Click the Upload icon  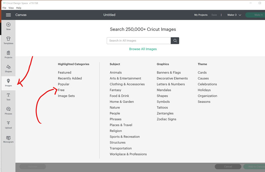[x=8, y=125]
